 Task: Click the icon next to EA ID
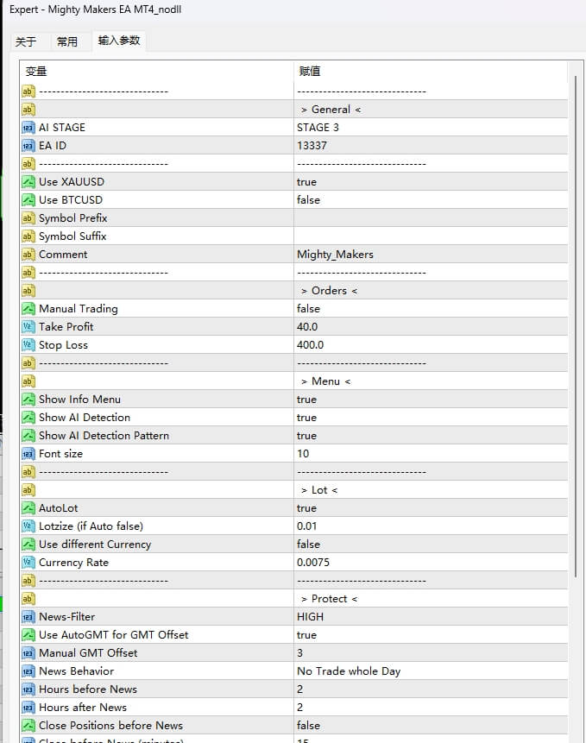coord(28,146)
